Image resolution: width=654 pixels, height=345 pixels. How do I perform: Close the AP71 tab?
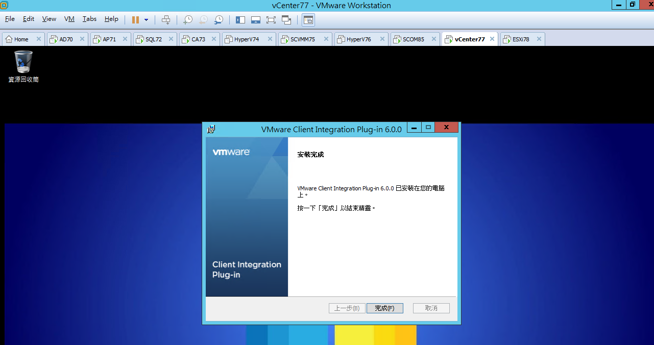(125, 39)
